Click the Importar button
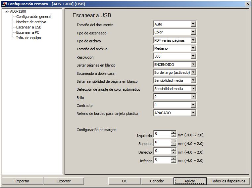This screenshot has width=252, height=188. (x=22, y=181)
